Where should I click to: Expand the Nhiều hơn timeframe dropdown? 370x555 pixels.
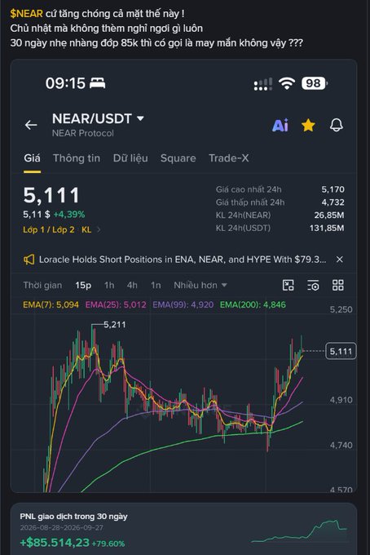pyautogui.click(x=200, y=286)
